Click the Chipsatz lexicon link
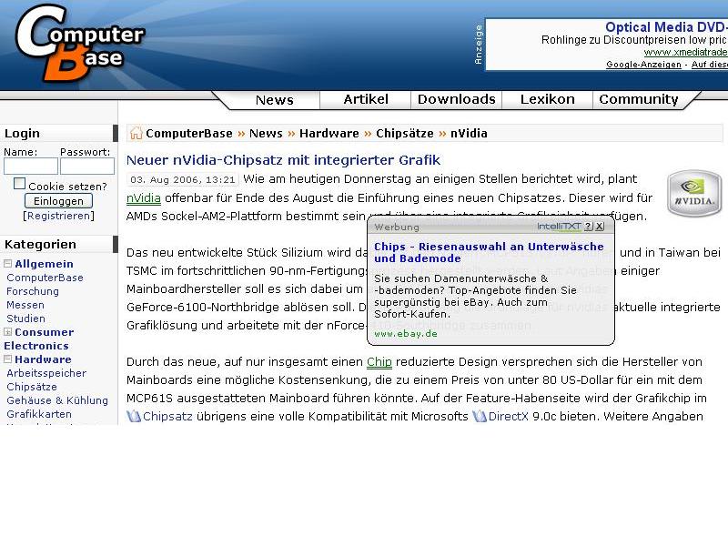Screen dimensions: 728x546 pos(167,417)
